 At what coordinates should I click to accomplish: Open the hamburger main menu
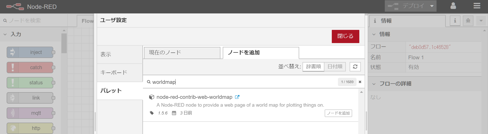tap(477, 6)
